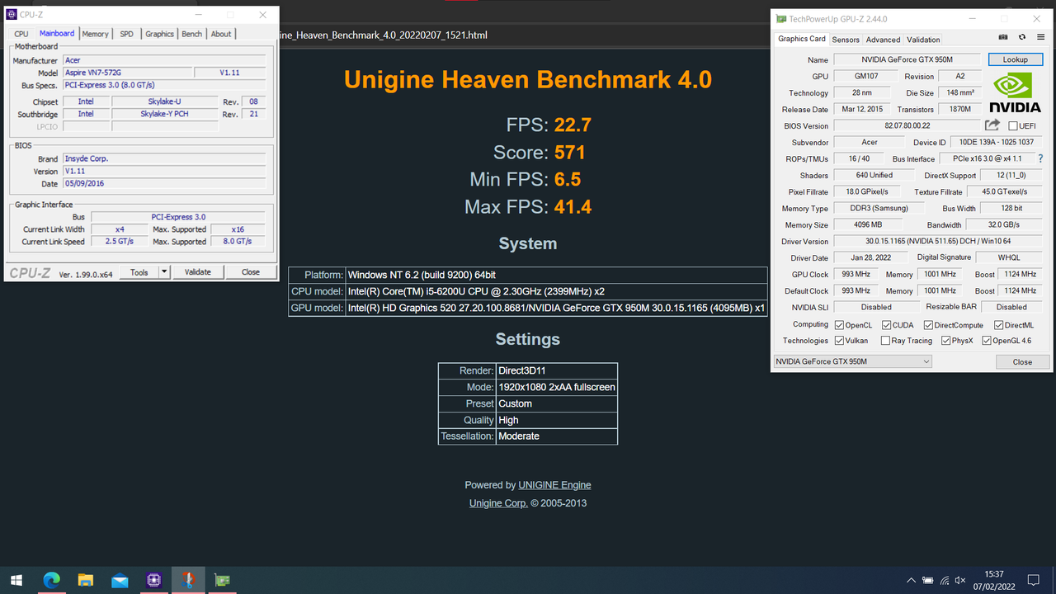Toggle the OpenGL 4.6 checkbox
The image size is (1056, 594).
point(987,341)
